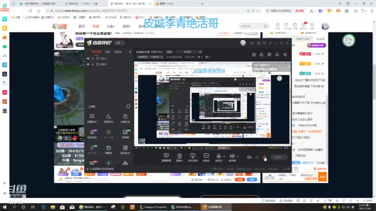Image resolution: width=376 pixels, height=211 pixels.
Task: Toggle the preview eye icon in bottom bar
Action: pyautogui.click(x=257, y=157)
